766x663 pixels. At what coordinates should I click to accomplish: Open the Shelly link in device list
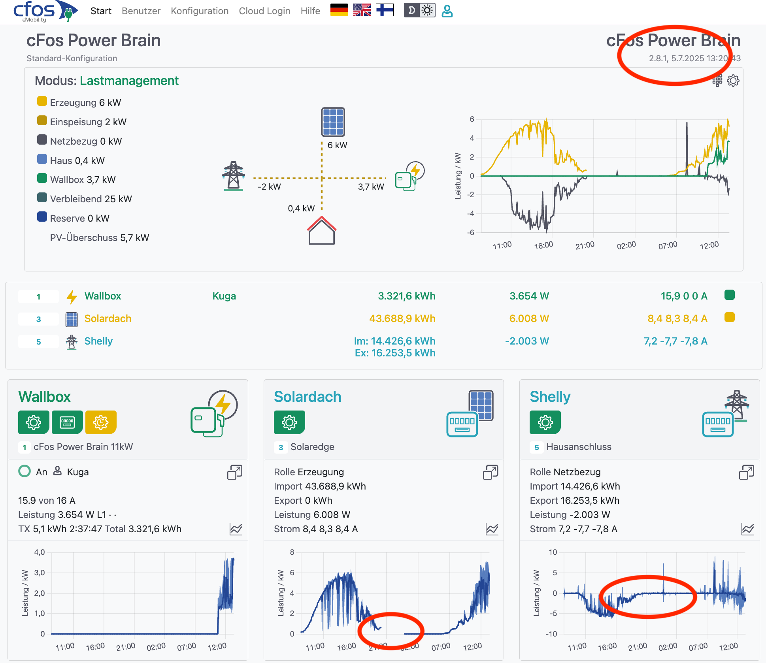98,341
